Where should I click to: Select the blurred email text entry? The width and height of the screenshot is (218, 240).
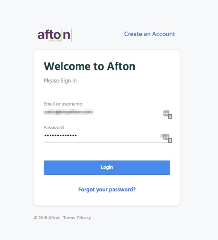[68, 112]
